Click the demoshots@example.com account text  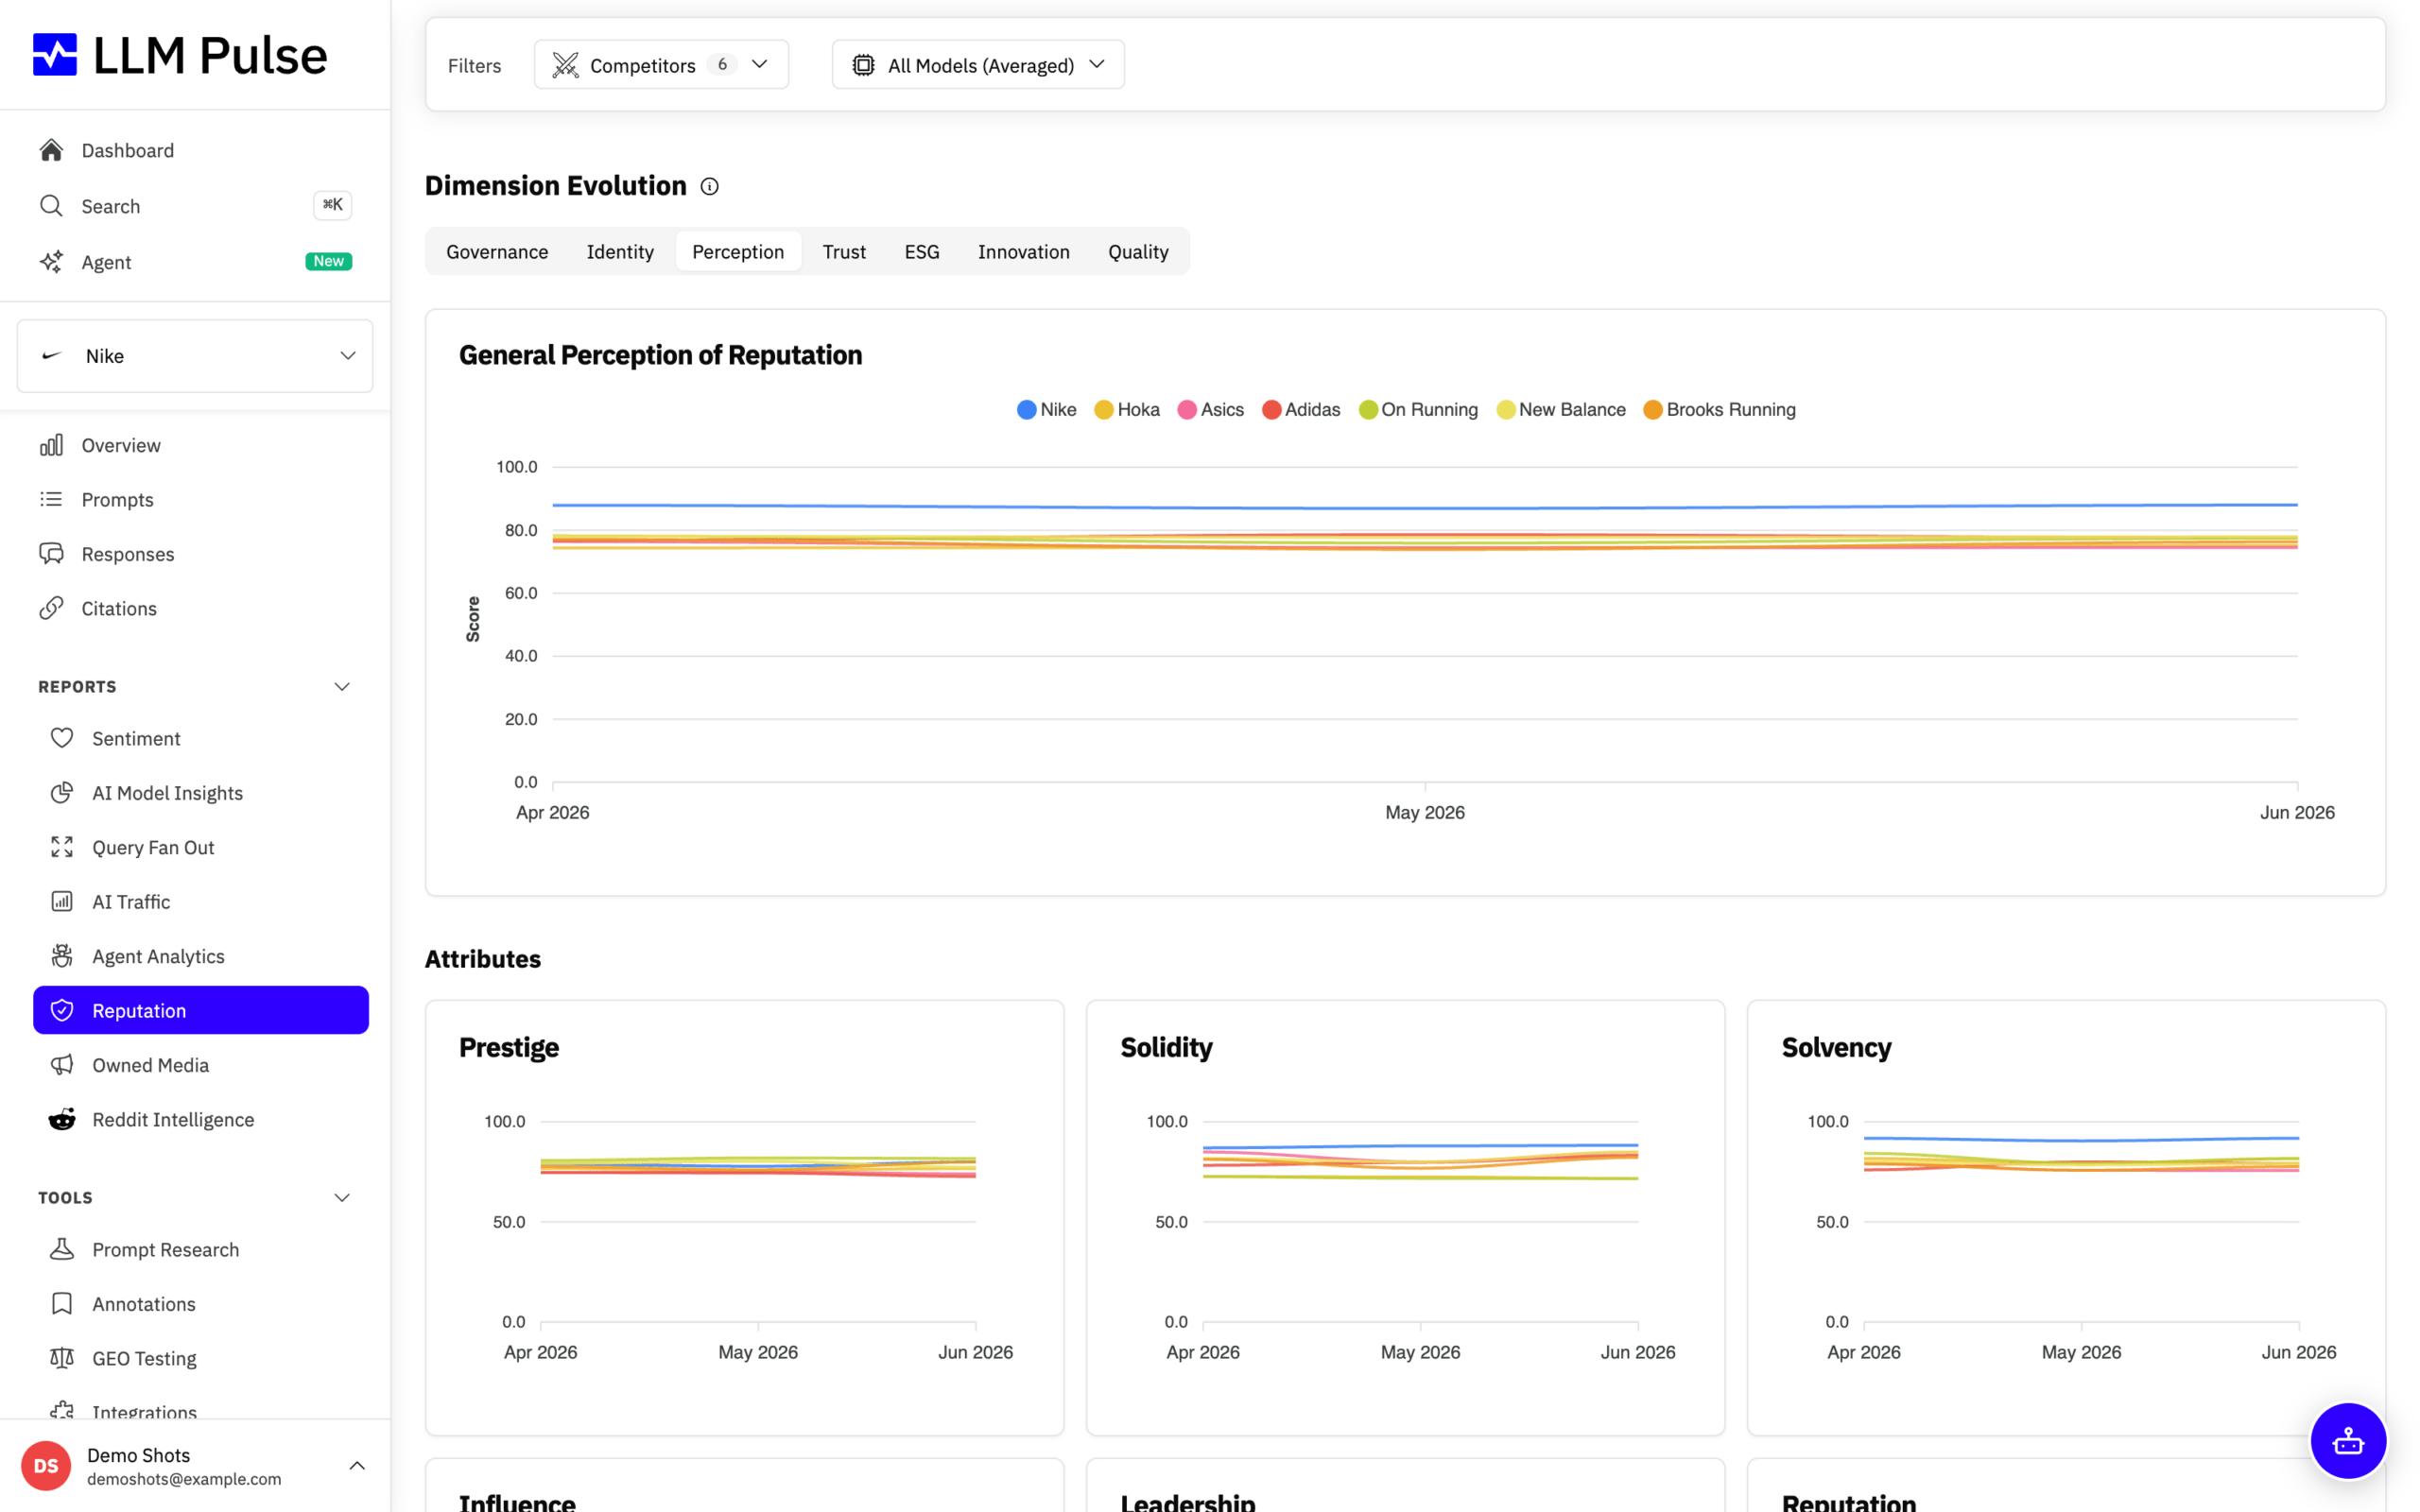pyautogui.click(x=184, y=1479)
